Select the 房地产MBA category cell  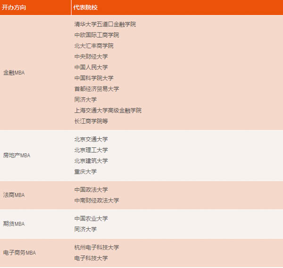click(17, 155)
